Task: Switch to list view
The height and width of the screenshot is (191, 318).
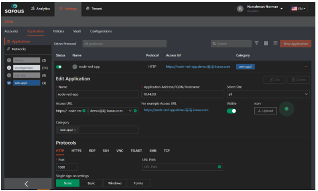Action: tap(275, 43)
